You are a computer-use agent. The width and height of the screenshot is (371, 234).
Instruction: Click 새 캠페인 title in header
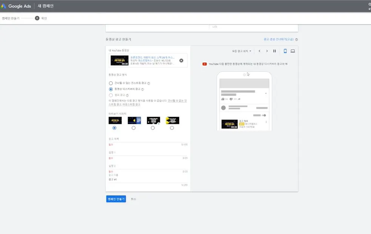click(46, 6)
